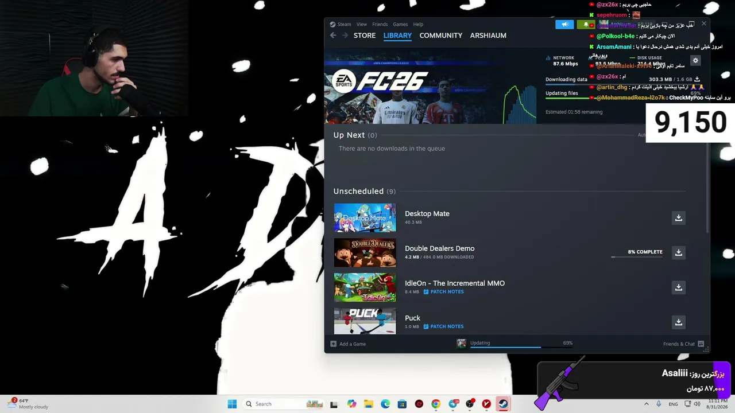Open Microsoft Store from the taskbar
The image size is (735, 413).
coord(402,404)
